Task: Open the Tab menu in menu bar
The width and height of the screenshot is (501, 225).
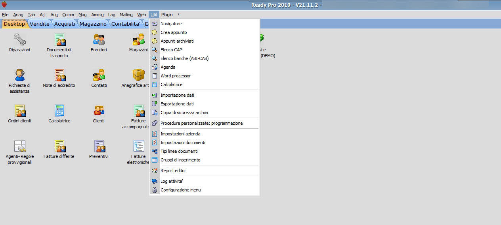Action: point(31,15)
